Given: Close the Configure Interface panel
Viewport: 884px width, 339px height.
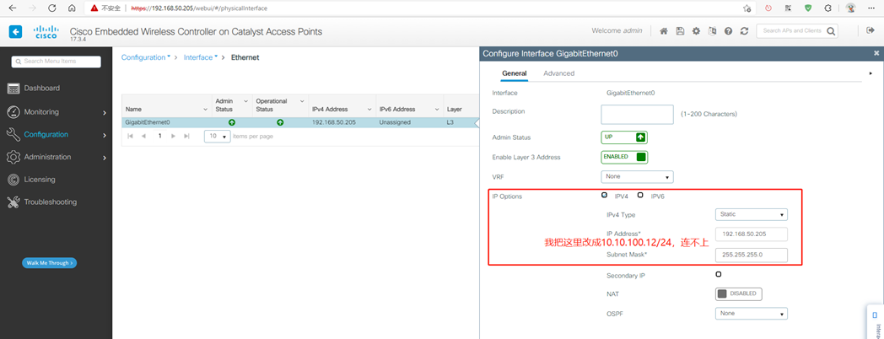Looking at the screenshot, I should pos(876,53).
